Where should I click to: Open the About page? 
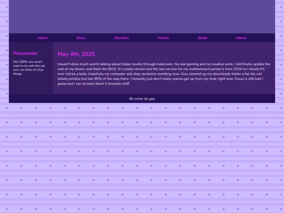(x=241, y=38)
